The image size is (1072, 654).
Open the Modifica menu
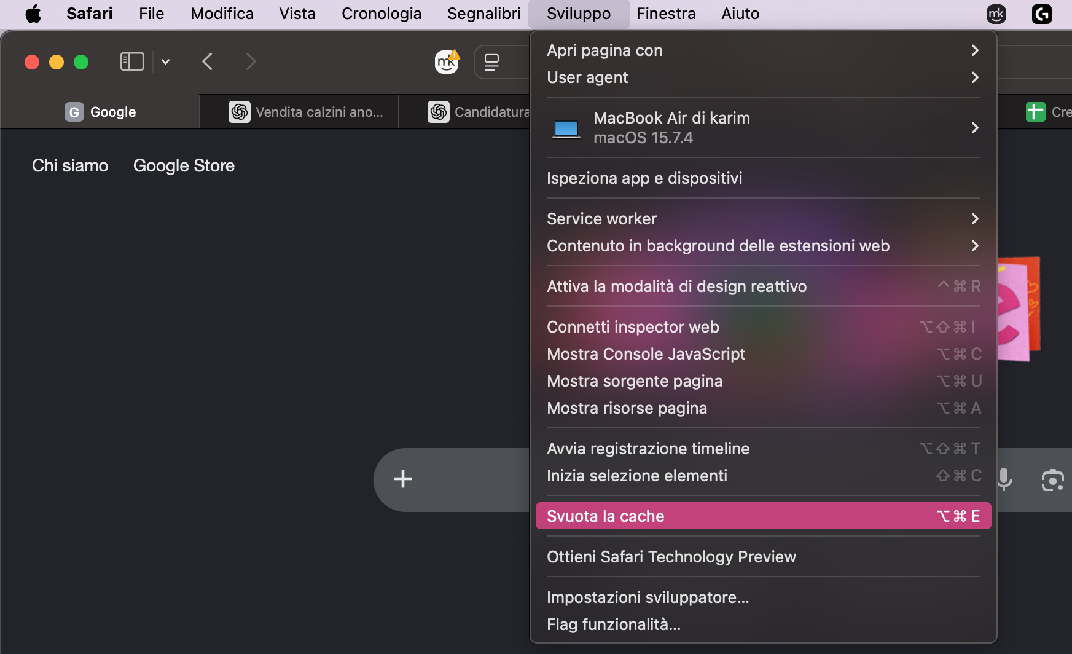[x=222, y=14]
